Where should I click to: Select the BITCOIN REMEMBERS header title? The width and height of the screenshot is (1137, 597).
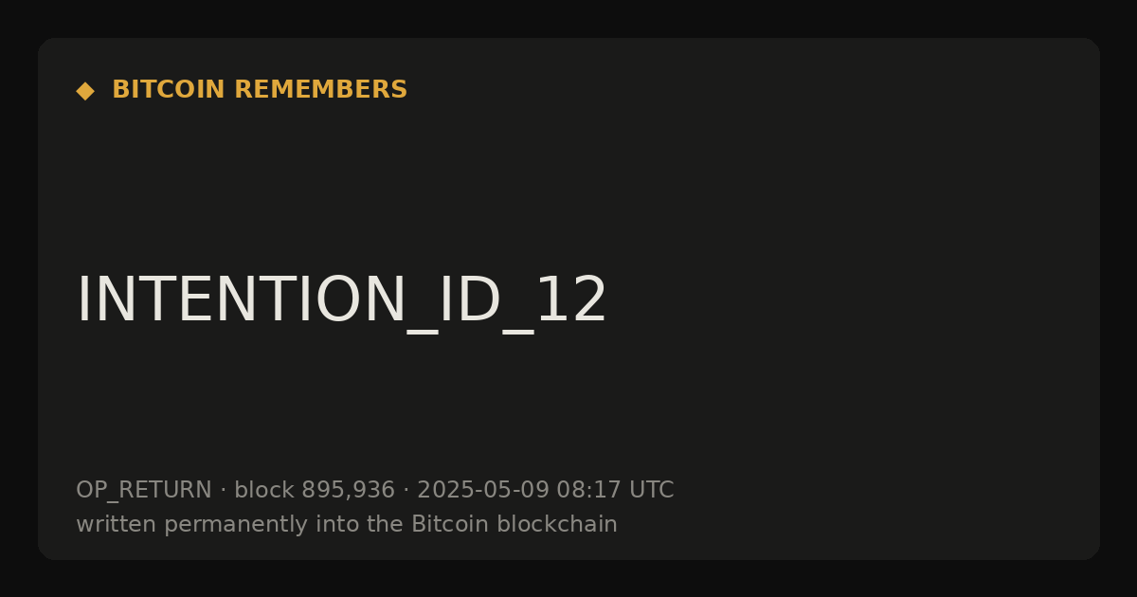tap(260, 90)
